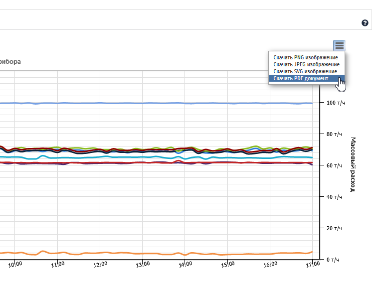Pick 'Скачать SVG изображение' from menu
The width and height of the screenshot is (377, 289).
tap(305, 71)
